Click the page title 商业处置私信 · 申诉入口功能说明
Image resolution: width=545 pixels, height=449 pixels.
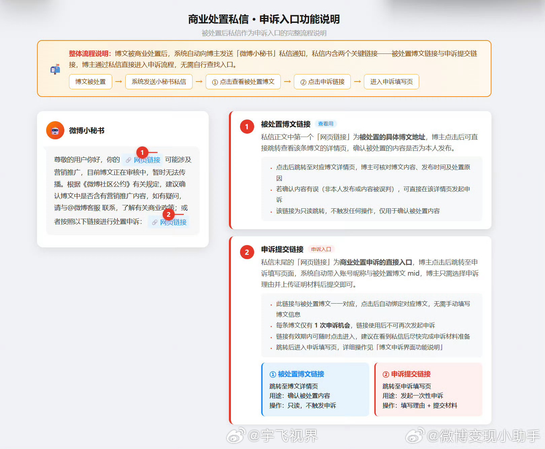click(x=264, y=19)
